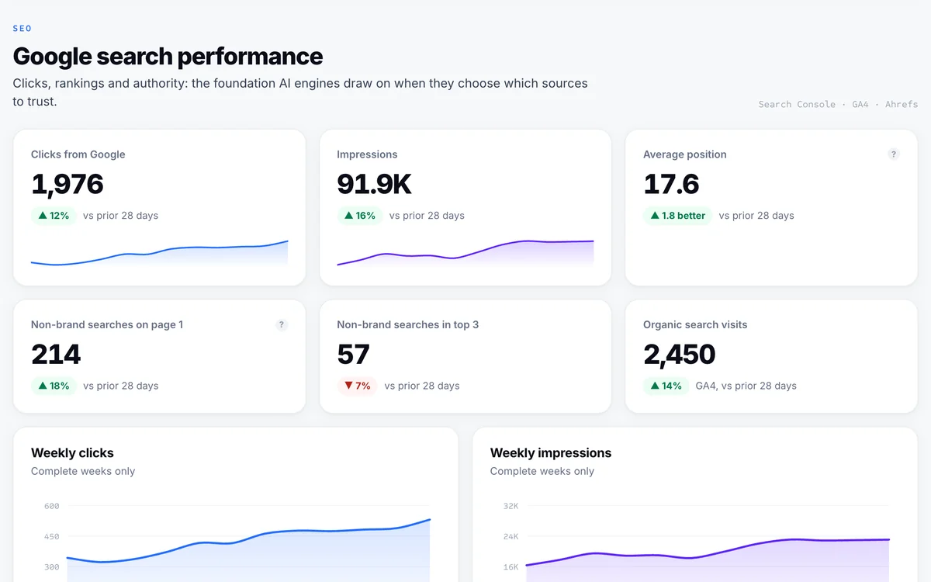
Task: Select the green 16% change badge under Impressions
Action: click(360, 216)
